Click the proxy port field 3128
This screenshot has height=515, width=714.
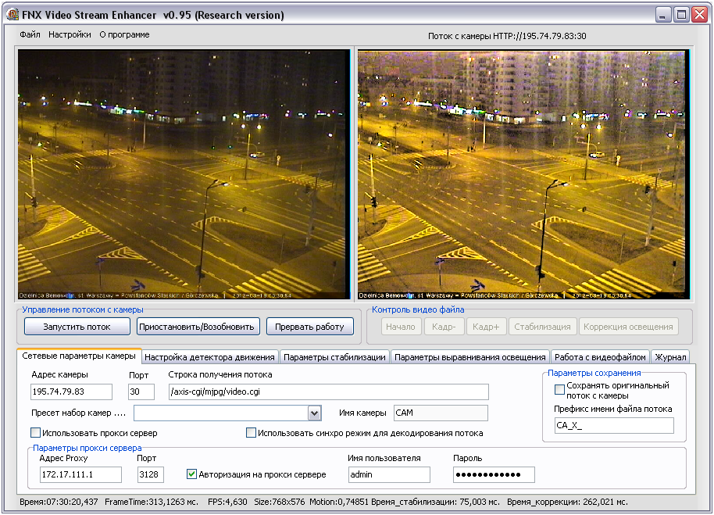pos(150,474)
